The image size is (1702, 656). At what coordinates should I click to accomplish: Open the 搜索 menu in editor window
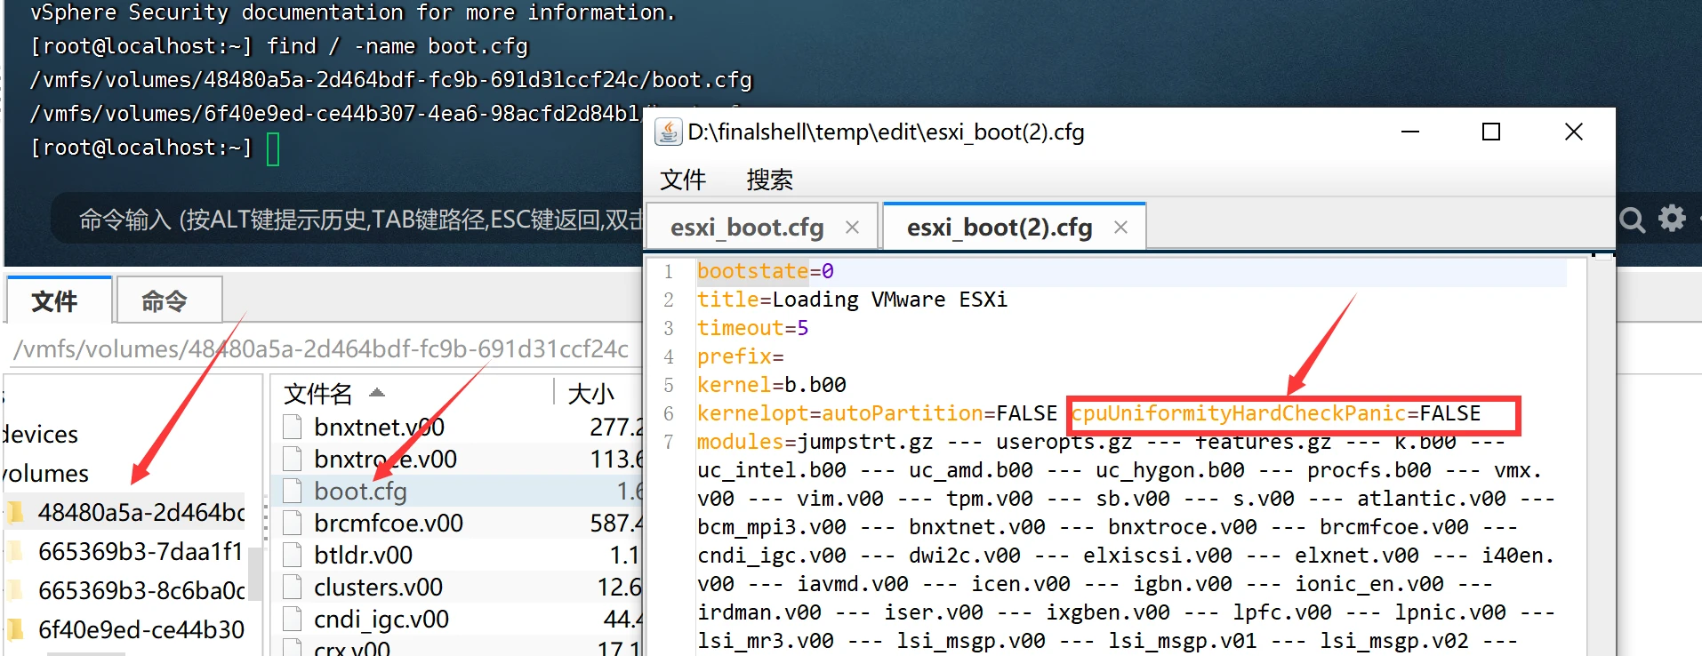[769, 180]
